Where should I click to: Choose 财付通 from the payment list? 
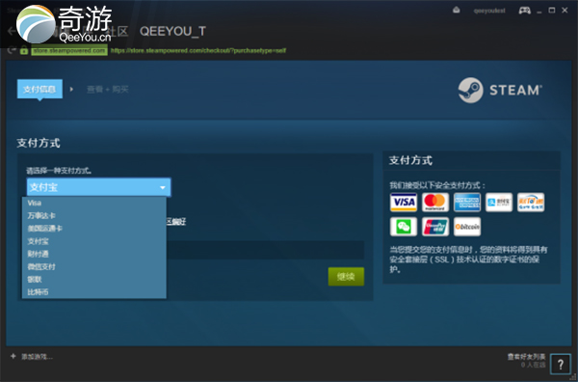[94, 254]
